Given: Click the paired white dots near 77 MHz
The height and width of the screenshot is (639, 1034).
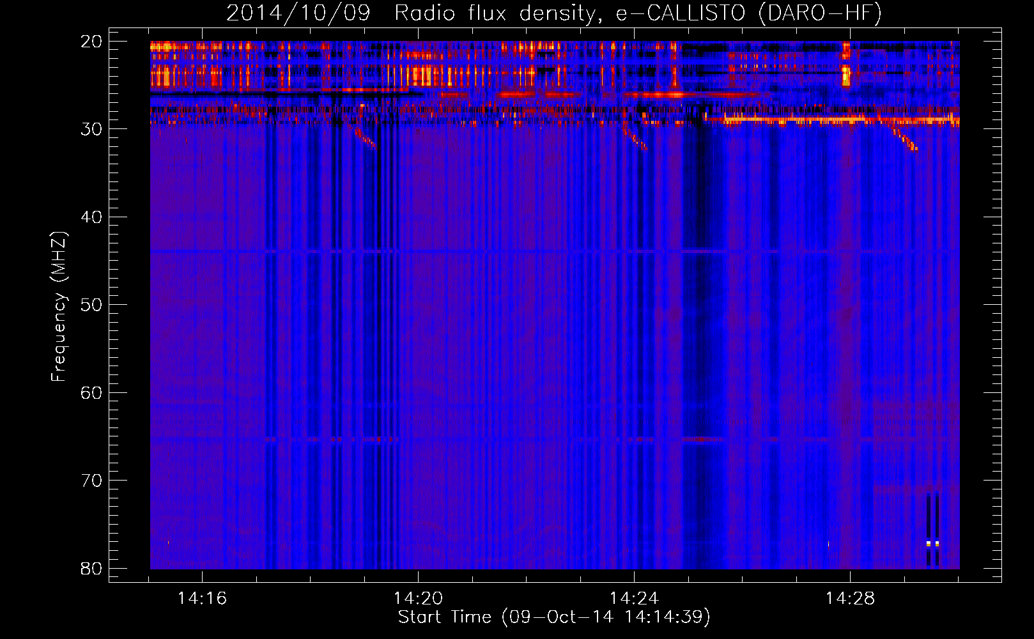Looking at the screenshot, I should coord(932,544).
